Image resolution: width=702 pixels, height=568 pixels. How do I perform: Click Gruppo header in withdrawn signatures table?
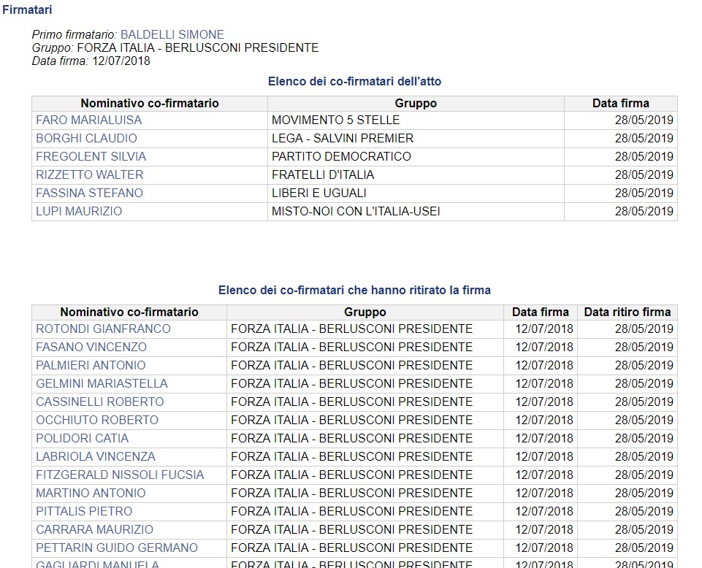pos(365,312)
